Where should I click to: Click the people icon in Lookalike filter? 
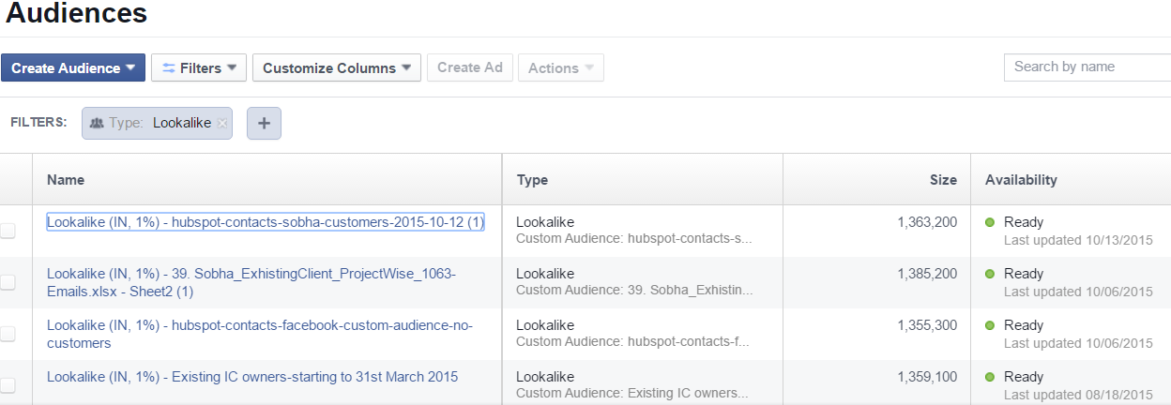click(97, 123)
